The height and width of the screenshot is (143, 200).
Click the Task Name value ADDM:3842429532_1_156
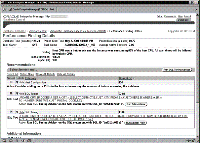click(80, 45)
